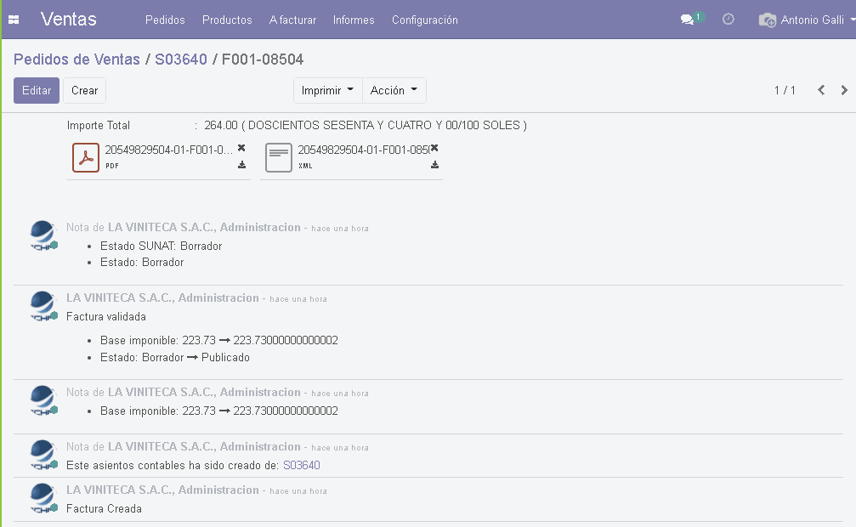
Task: Click the Editar button
Action: tap(37, 90)
